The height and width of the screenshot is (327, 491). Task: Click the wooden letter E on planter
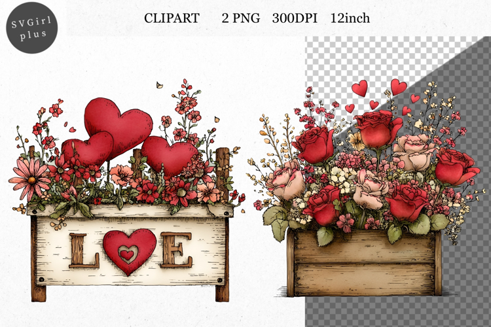[x=175, y=249]
